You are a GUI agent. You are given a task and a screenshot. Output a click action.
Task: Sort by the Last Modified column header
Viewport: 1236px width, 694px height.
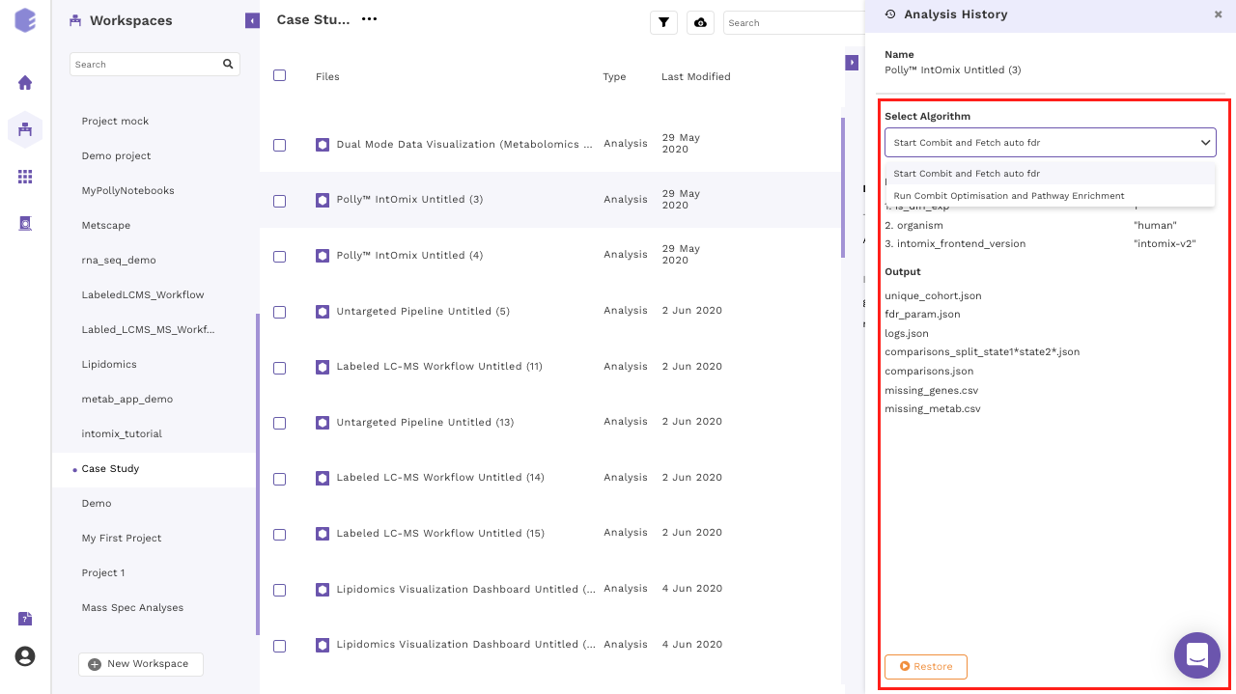click(696, 76)
